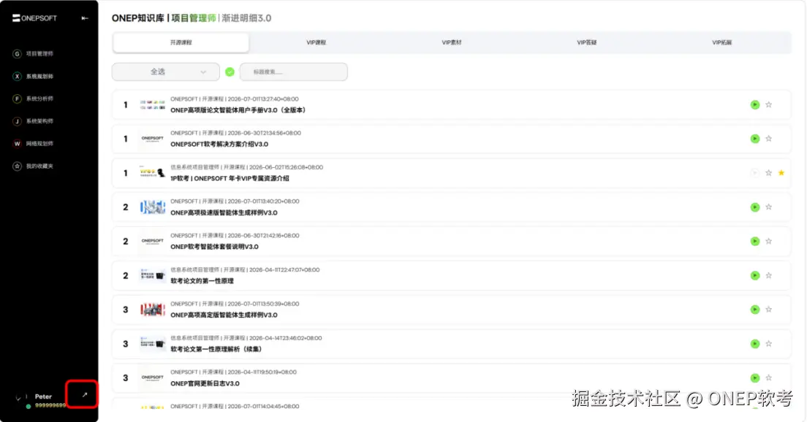Switch to the 开源课程 tab
Viewport: 807px width, 422px height.
pyautogui.click(x=181, y=42)
